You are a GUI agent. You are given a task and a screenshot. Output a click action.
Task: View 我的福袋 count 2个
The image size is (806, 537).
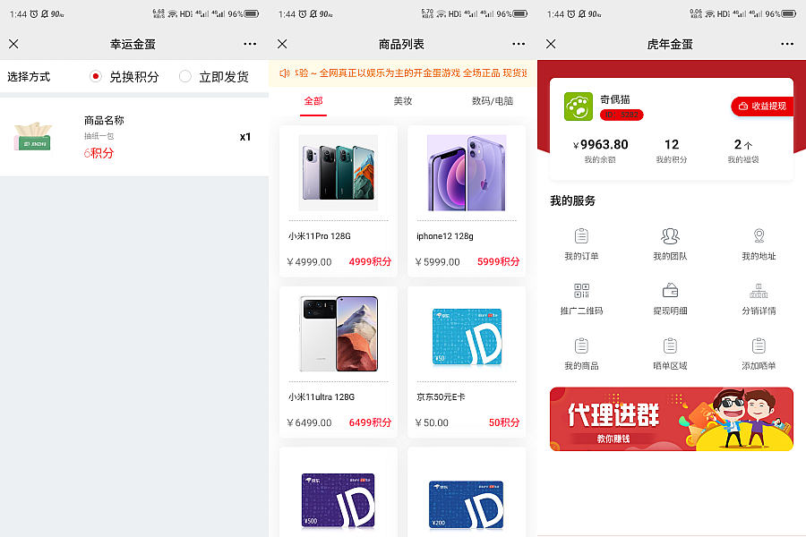pyautogui.click(x=742, y=151)
